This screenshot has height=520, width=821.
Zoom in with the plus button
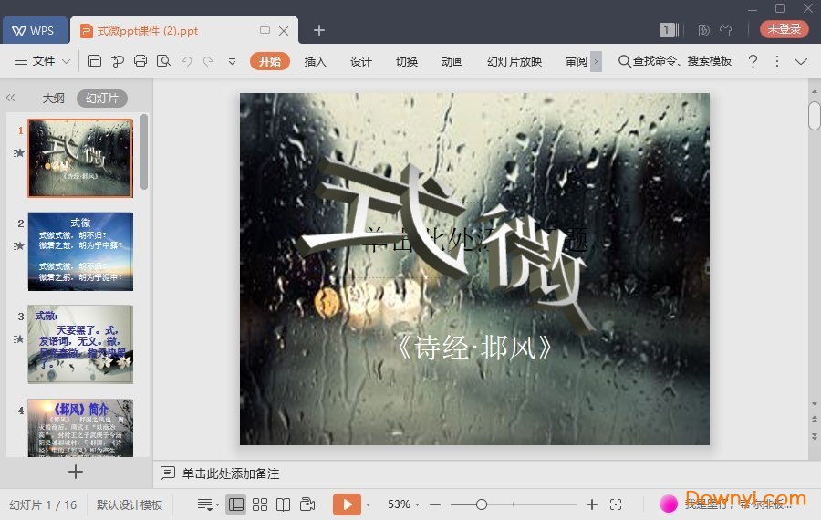(x=592, y=504)
